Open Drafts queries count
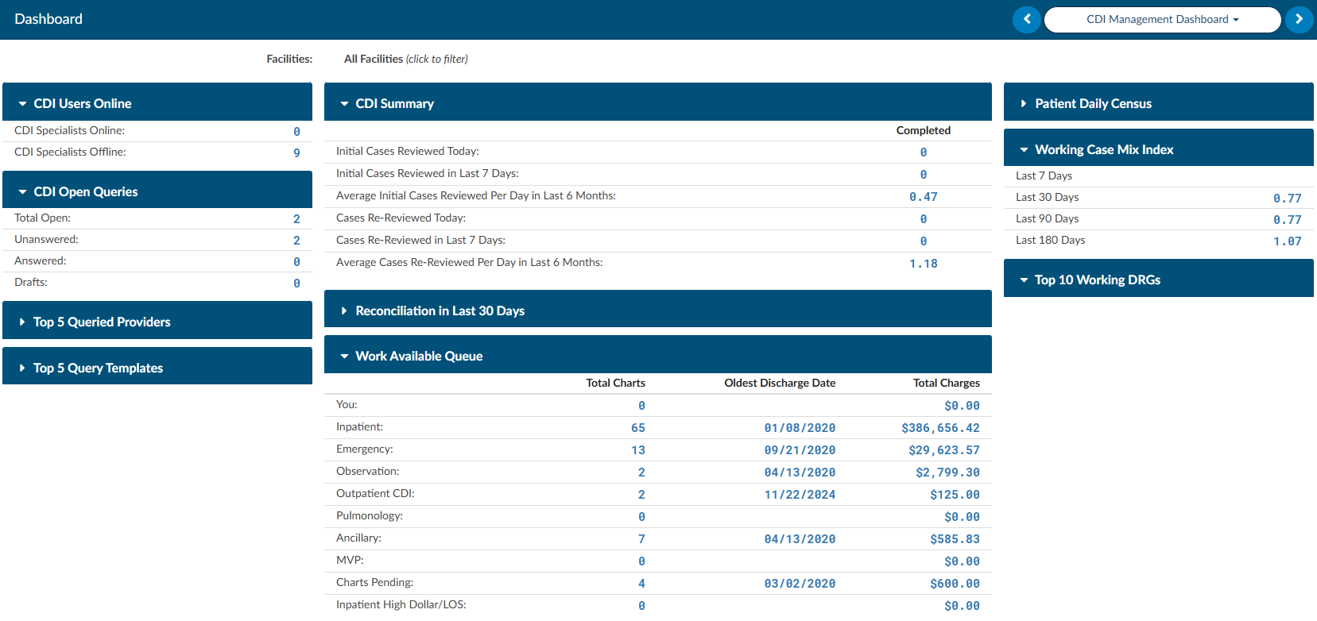Screen dimensions: 1317x621 click(x=296, y=283)
